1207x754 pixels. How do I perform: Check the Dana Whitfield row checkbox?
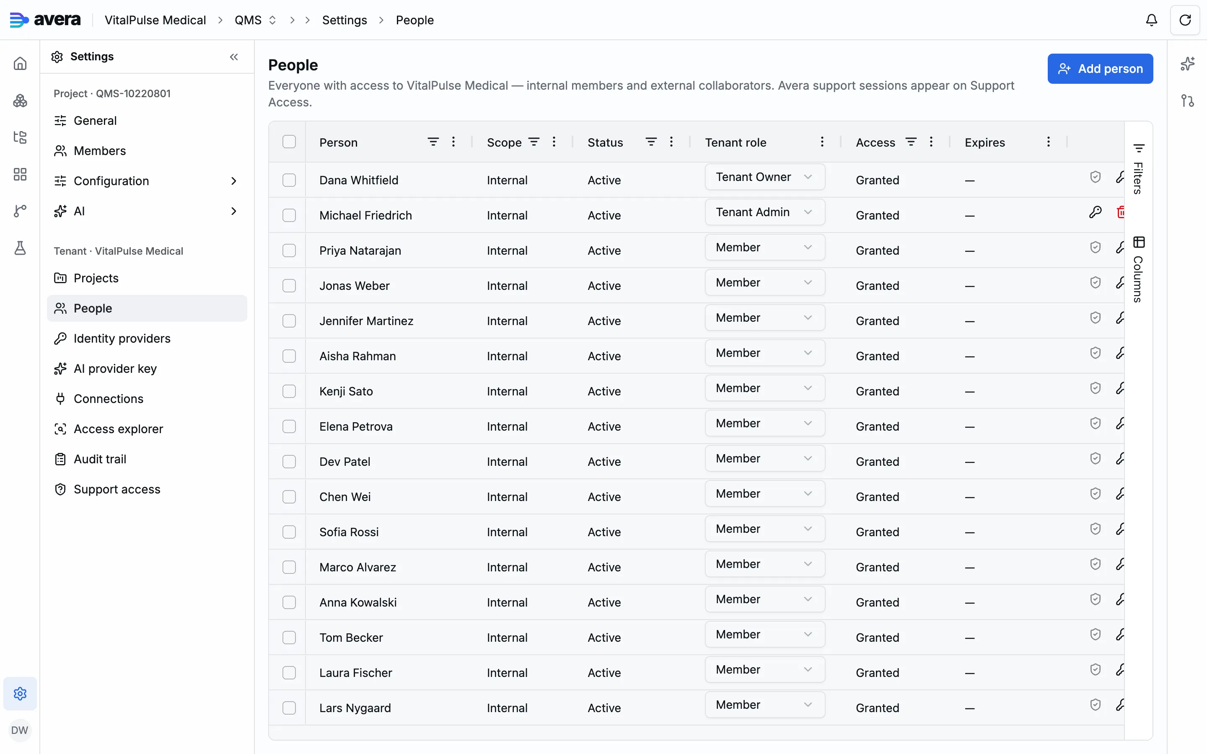[289, 180]
